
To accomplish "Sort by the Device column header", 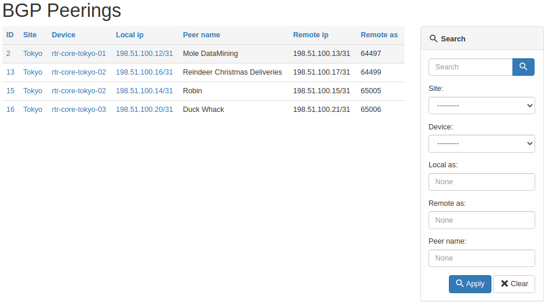I will tap(64, 35).
